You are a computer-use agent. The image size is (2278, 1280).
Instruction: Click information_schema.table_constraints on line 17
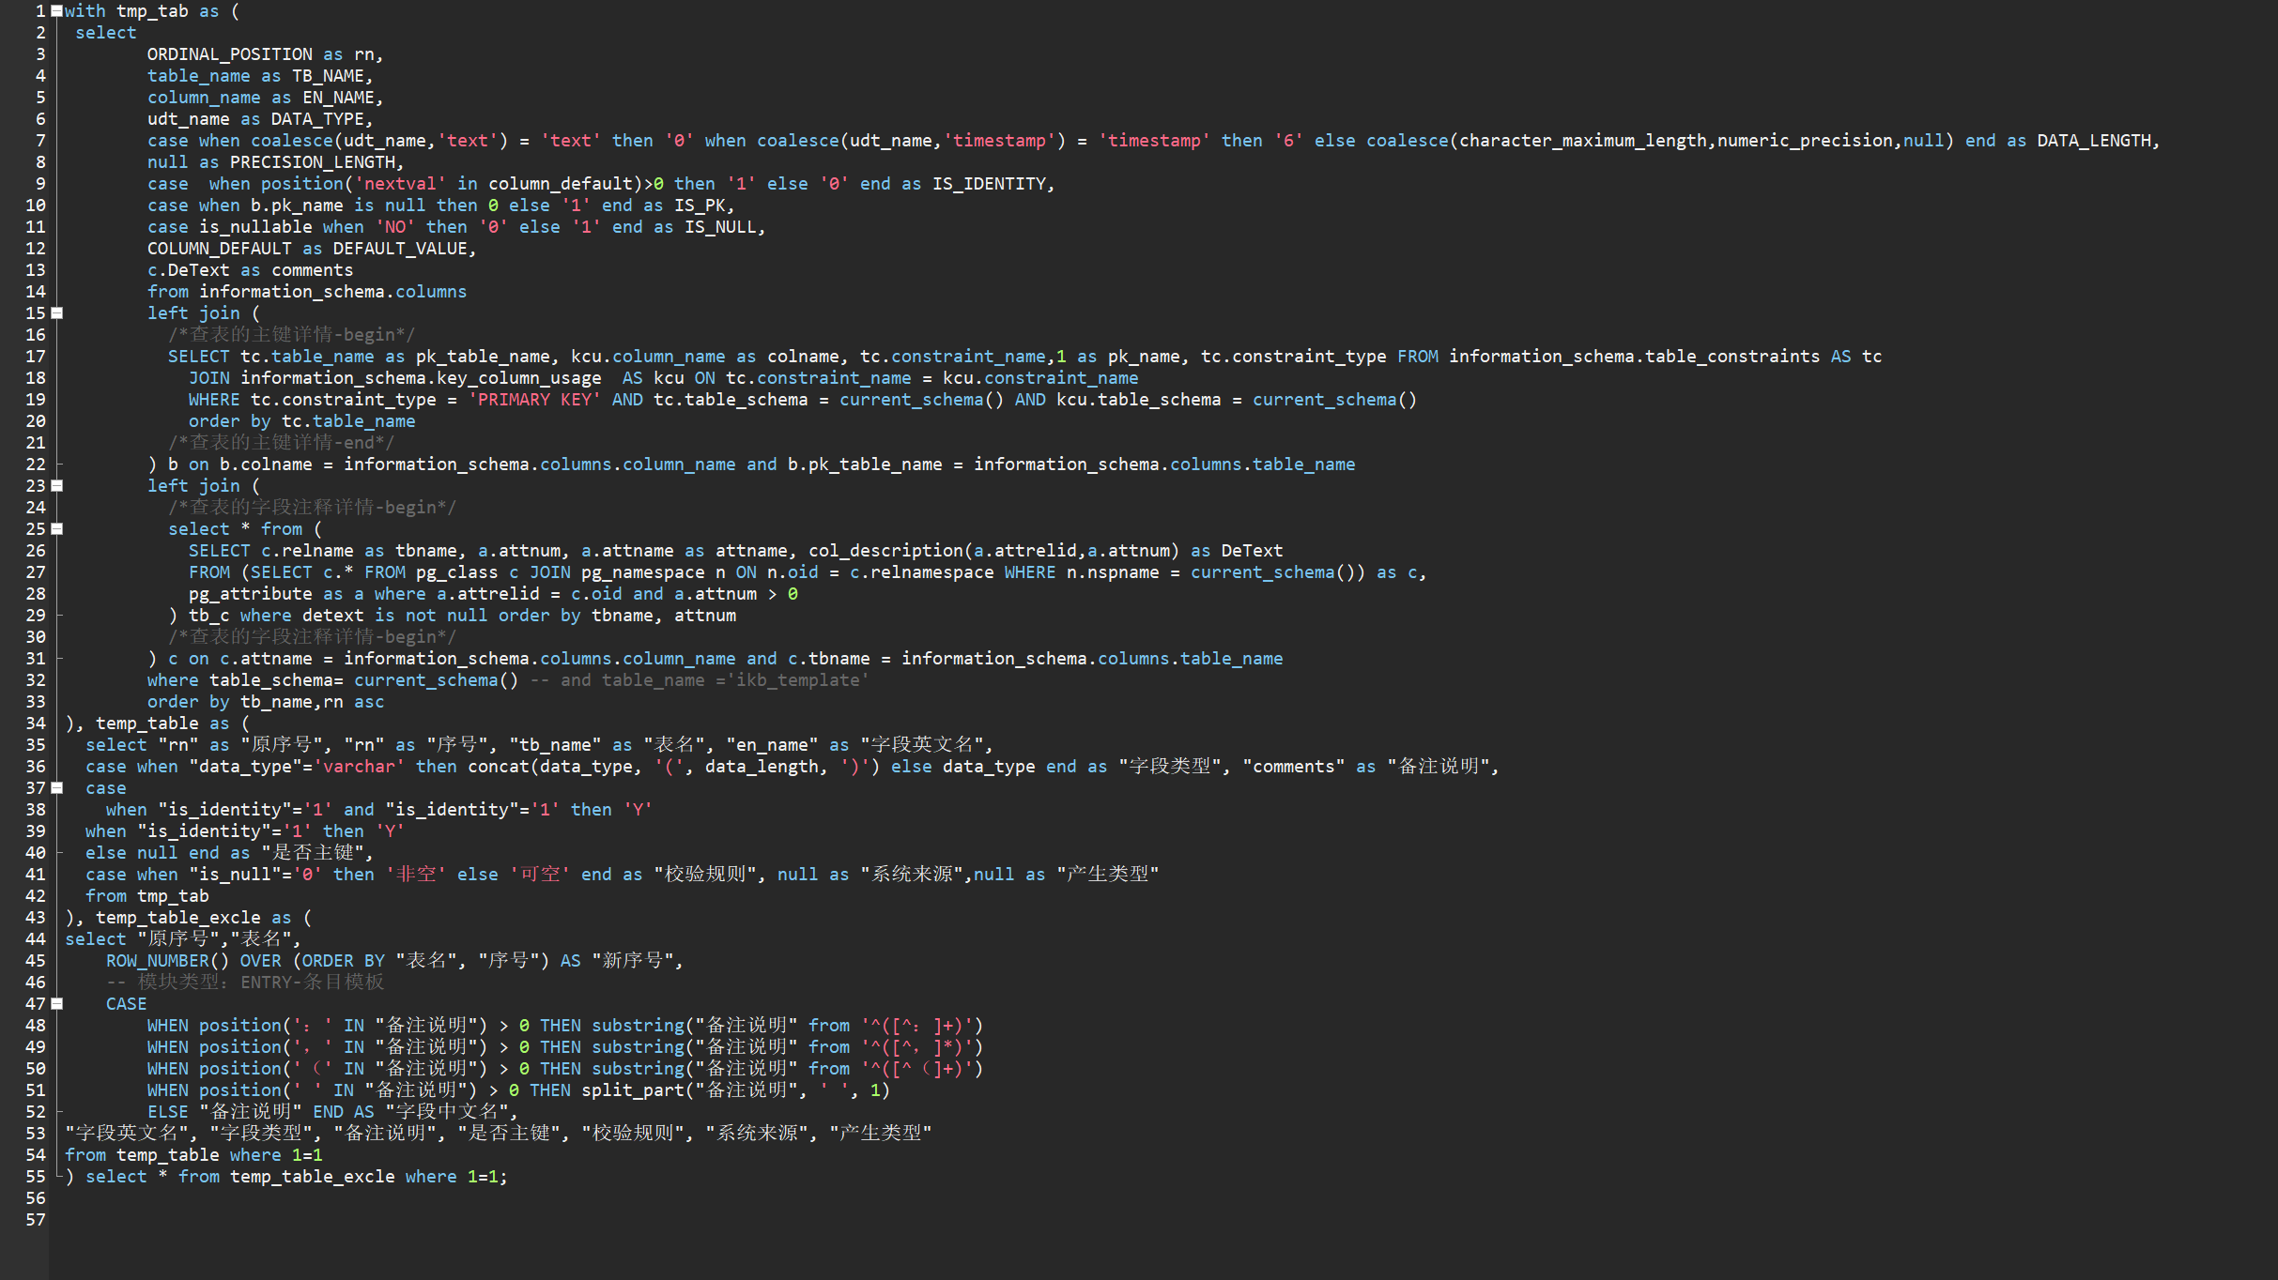tap(1635, 357)
